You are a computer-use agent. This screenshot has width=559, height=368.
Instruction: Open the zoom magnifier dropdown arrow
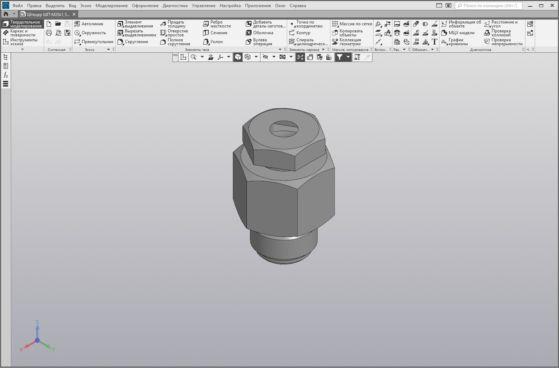tap(202, 57)
